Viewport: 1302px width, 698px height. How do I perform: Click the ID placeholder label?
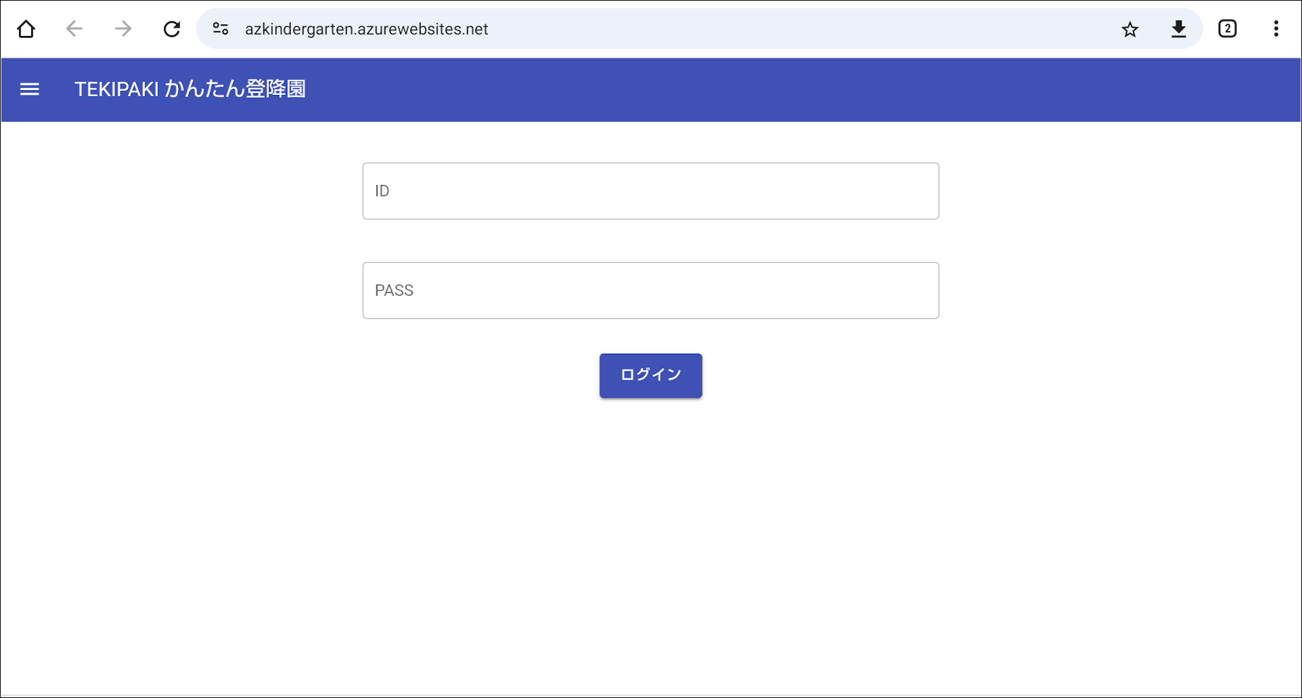point(382,191)
